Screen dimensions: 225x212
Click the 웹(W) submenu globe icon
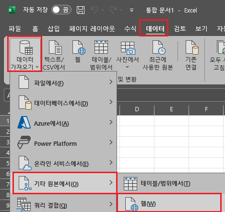(x=131, y=204)
